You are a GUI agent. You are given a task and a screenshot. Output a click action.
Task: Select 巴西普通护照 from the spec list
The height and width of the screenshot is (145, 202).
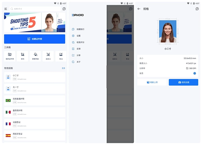pos(34,100)
